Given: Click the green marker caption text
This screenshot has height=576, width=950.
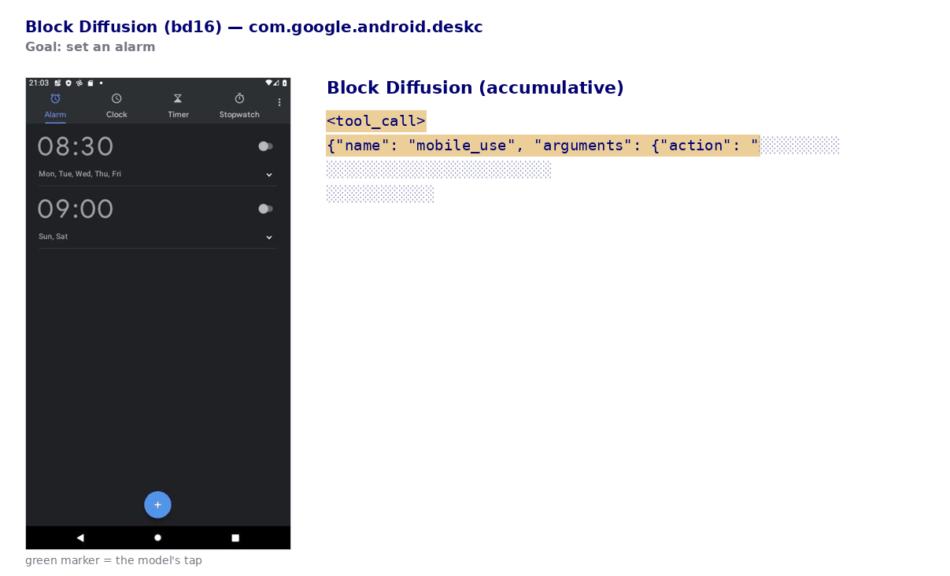Looking at the screenshot, I should [113, 560].
